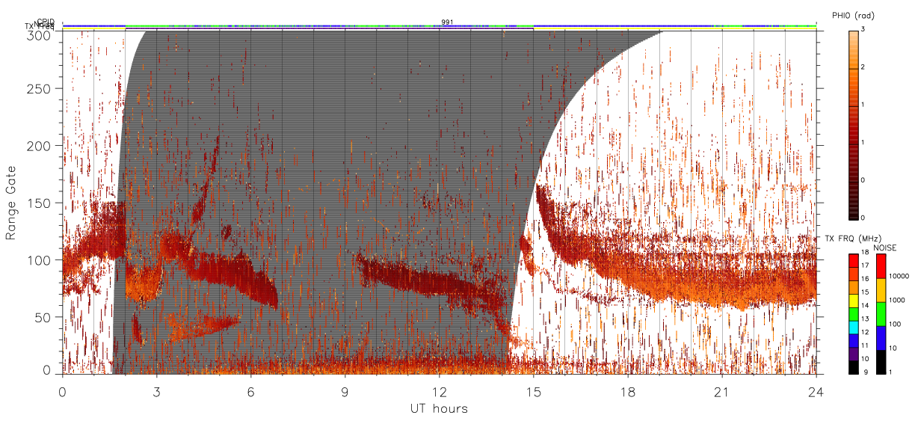Screen dimensions: 918x424
Task: Click the 'PHI0 (rad)' colorbar title
Action: point(853,15)
